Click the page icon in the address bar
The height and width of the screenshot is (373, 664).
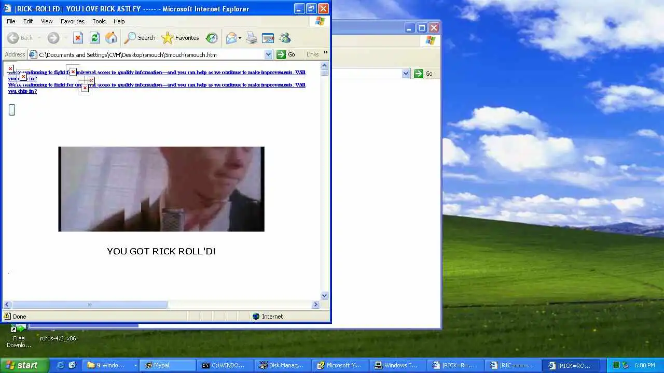(x=33, y=54)
